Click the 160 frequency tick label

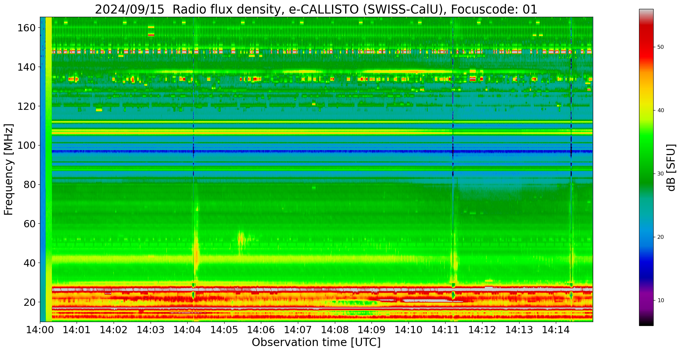26,28
